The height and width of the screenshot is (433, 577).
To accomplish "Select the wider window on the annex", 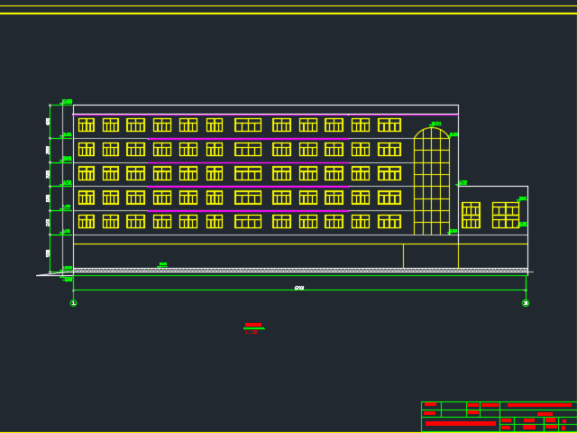I will [x=506, y=215].
